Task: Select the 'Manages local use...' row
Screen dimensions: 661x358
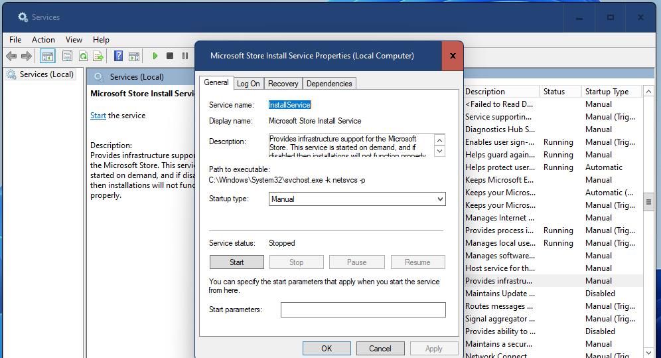Action: (553, 243)
